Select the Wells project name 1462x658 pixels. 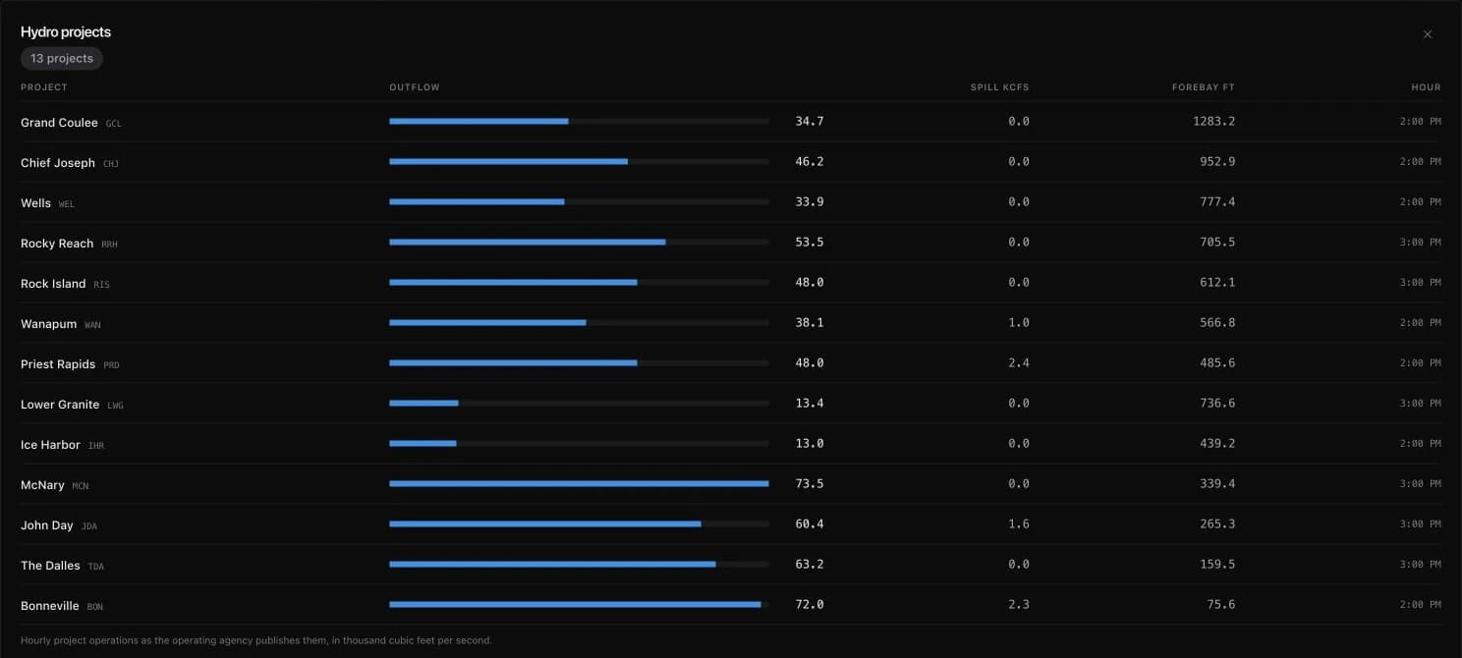[35, 203]
